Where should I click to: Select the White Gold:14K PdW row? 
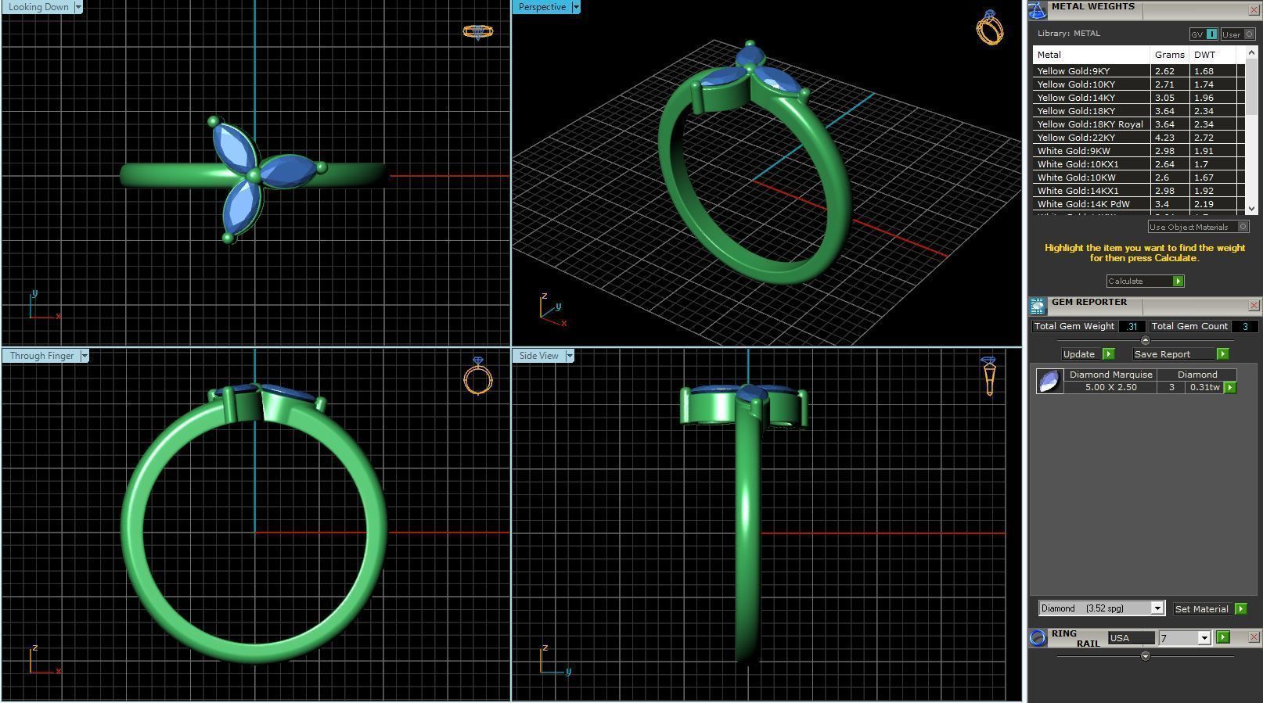click(x=1139, y=204)
